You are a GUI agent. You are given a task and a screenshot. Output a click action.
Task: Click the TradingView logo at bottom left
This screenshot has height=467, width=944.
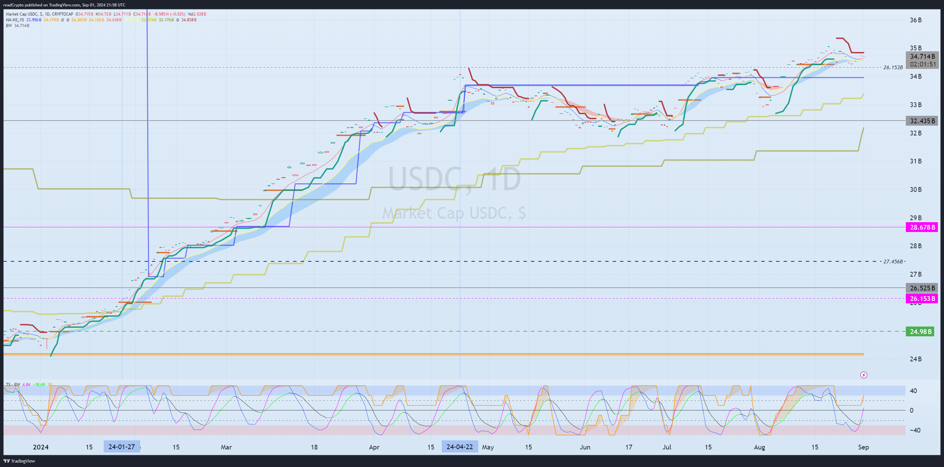click(19, 461)
